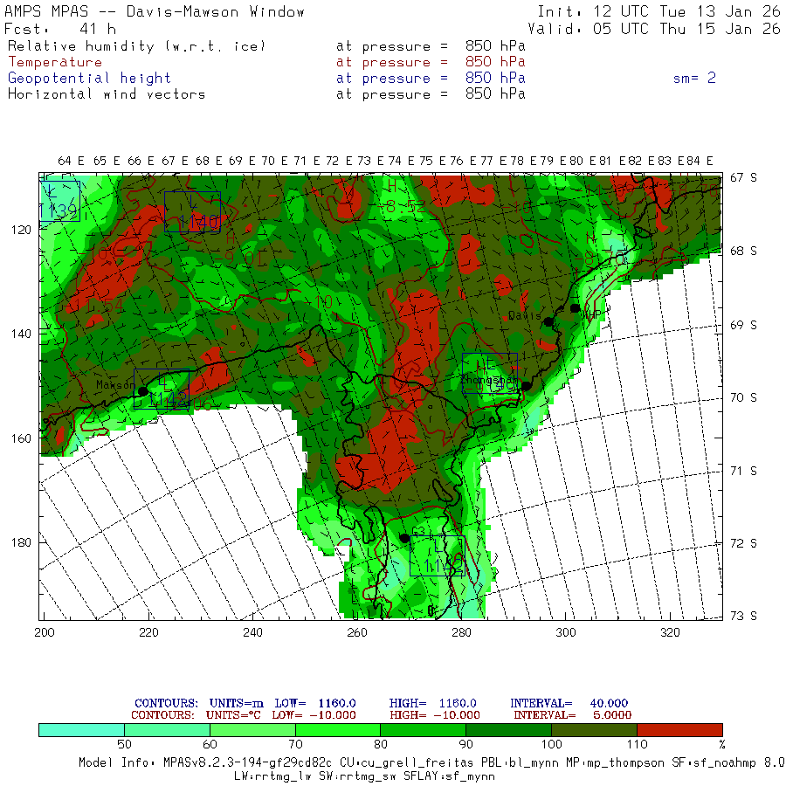
Task: Click the '64 E' longitude label
Action: [x=71, y=161]
